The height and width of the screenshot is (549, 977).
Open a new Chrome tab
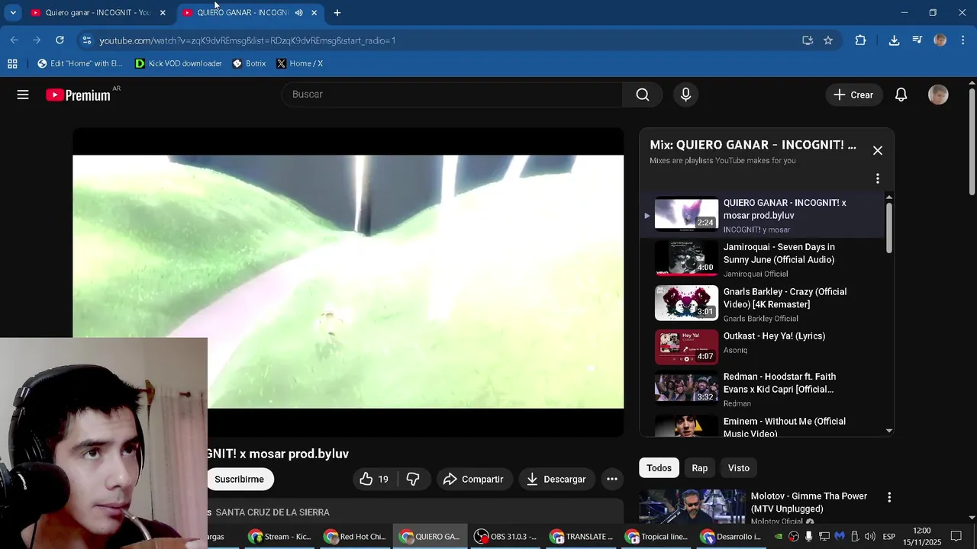[x=337, y=13]
